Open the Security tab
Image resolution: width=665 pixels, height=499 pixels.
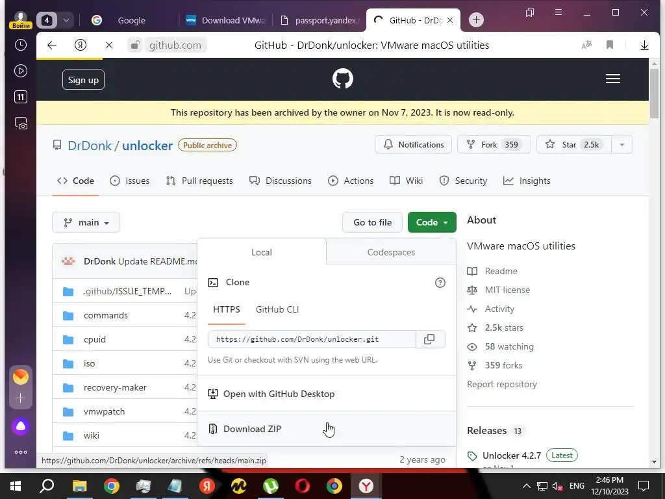click(463, 181)
